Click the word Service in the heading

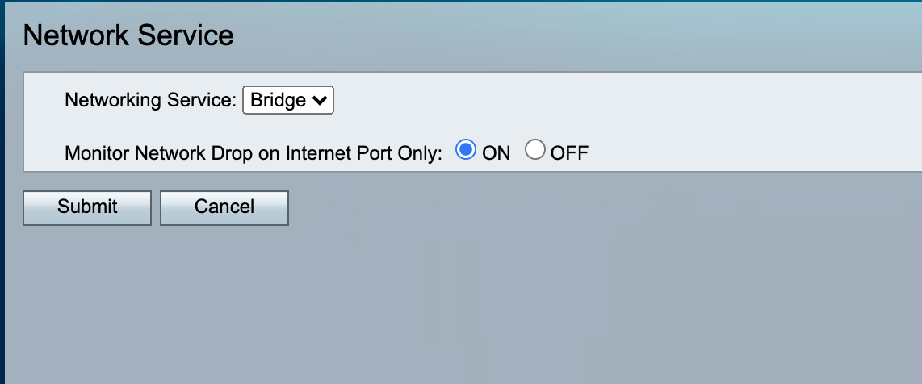coord(185,35)
